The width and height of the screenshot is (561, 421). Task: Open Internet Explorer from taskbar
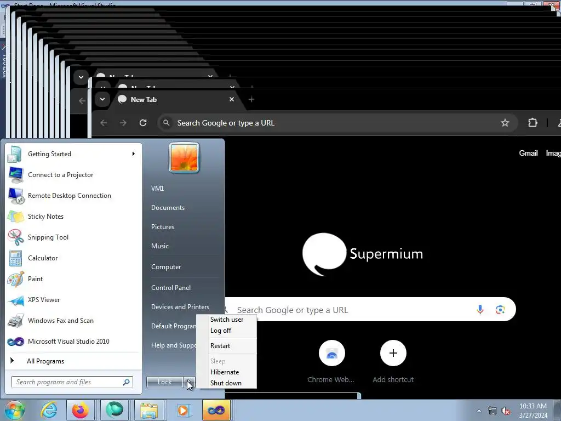49,410
